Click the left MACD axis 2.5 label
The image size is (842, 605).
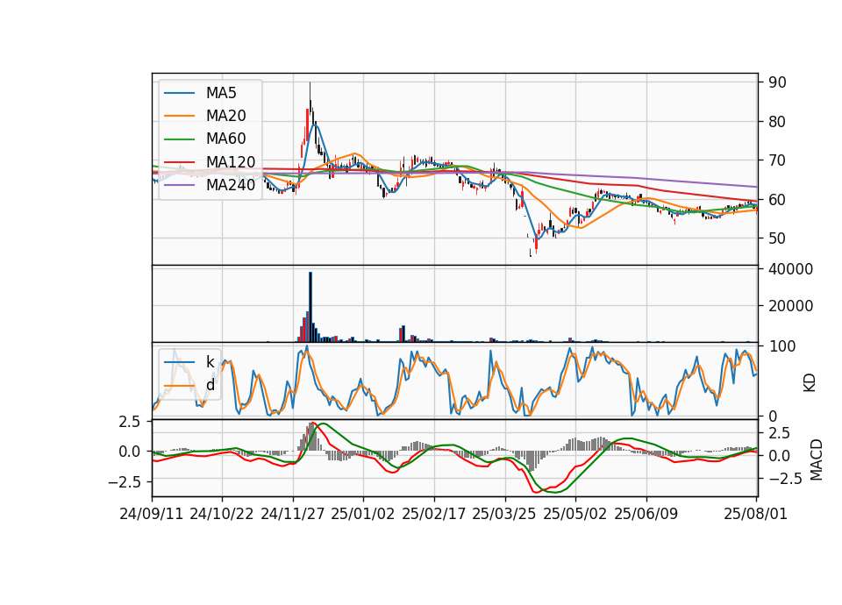[x=129, y=422]
